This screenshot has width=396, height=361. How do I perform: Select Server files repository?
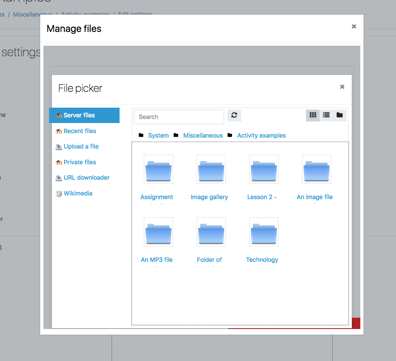point(84,115)
